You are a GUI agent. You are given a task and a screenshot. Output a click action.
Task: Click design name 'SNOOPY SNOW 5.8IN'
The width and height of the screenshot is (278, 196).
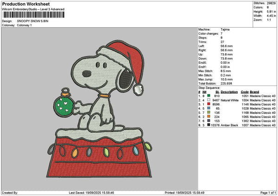pos(32,21)
